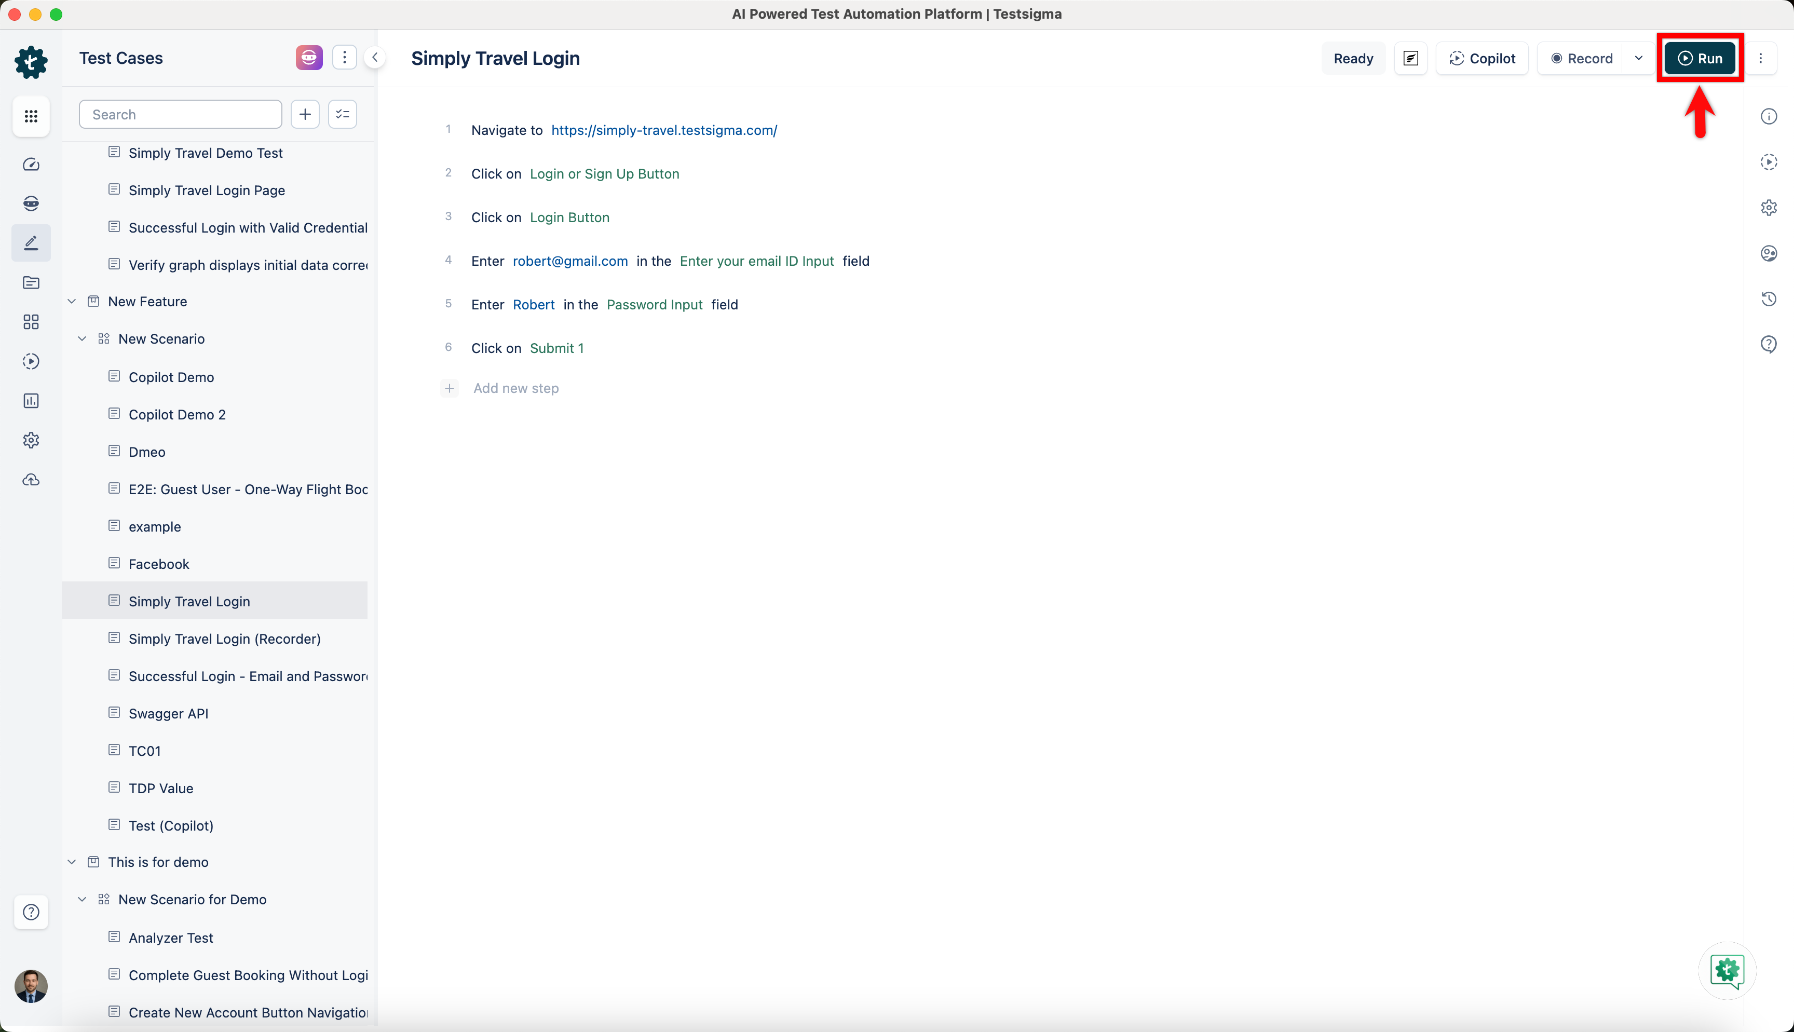Viewport: 1794px width, 1032px height.
Task: Open the Dashboard speedometer icon in sidebar
Action: 31,164
